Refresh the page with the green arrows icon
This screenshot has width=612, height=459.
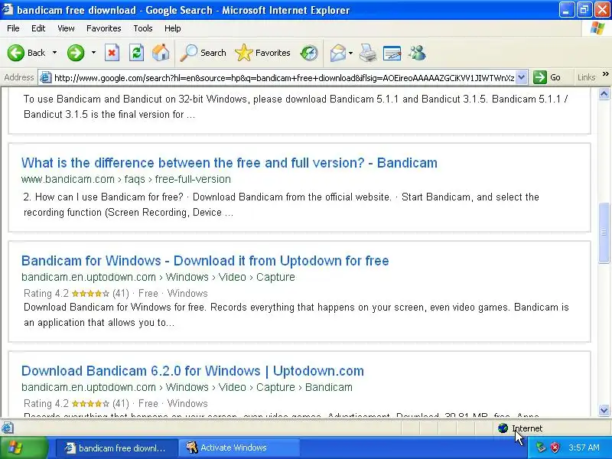pyautogui.click(x=137, y=53)
